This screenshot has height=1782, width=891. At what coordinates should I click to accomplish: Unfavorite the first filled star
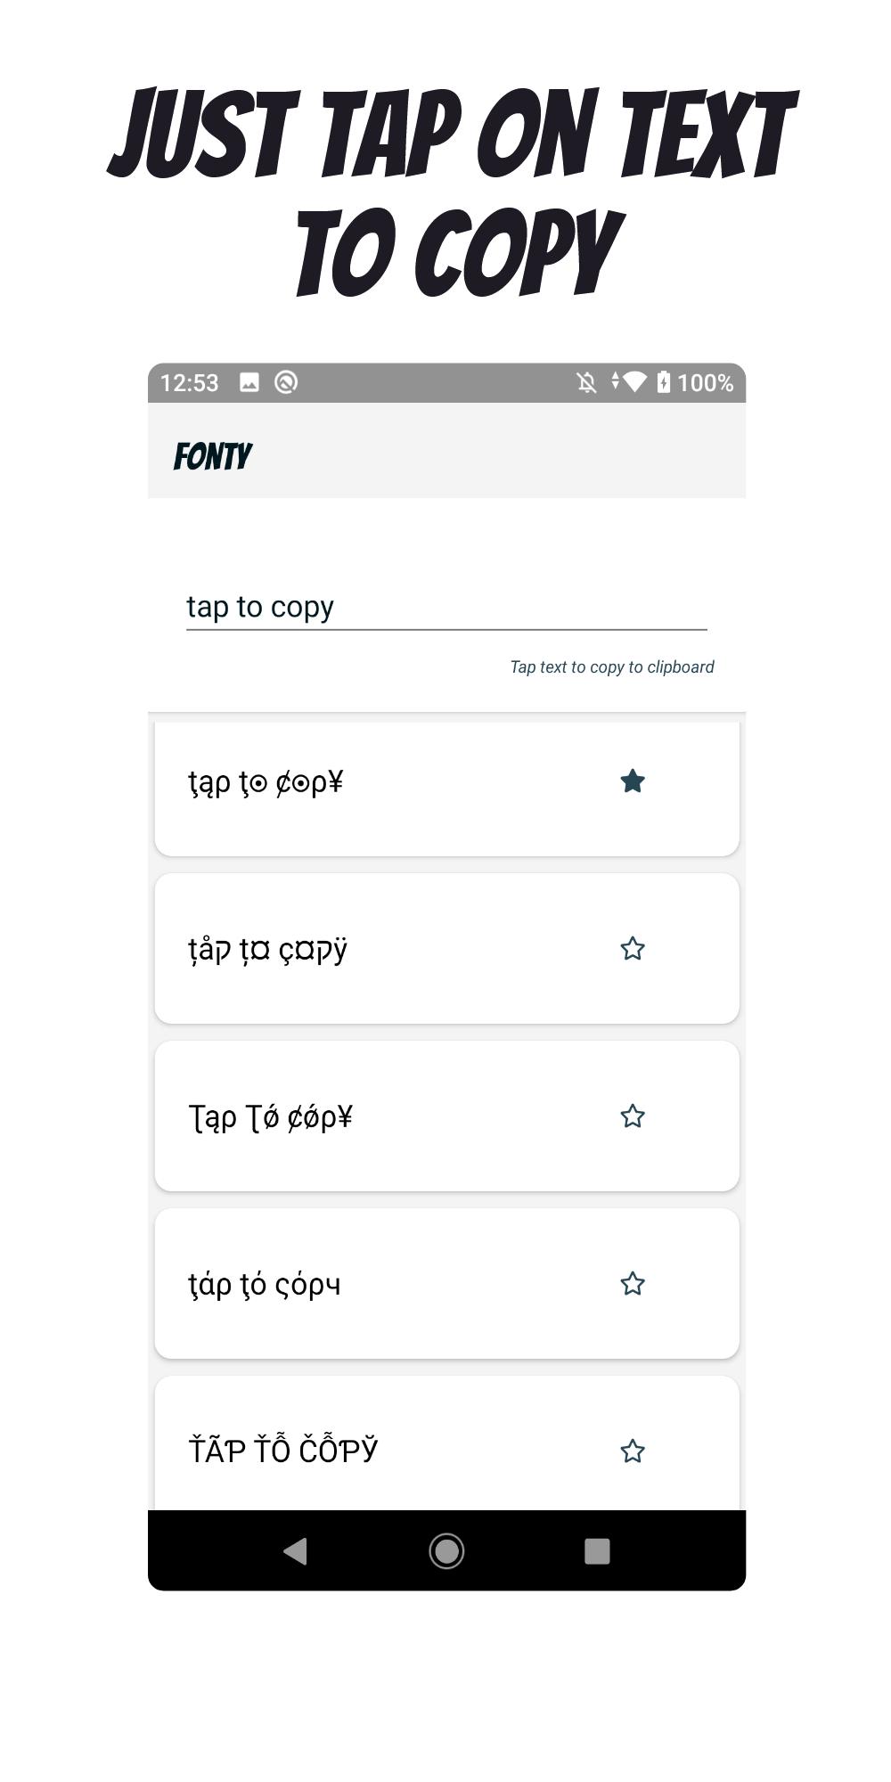click(x=633, y=781)
